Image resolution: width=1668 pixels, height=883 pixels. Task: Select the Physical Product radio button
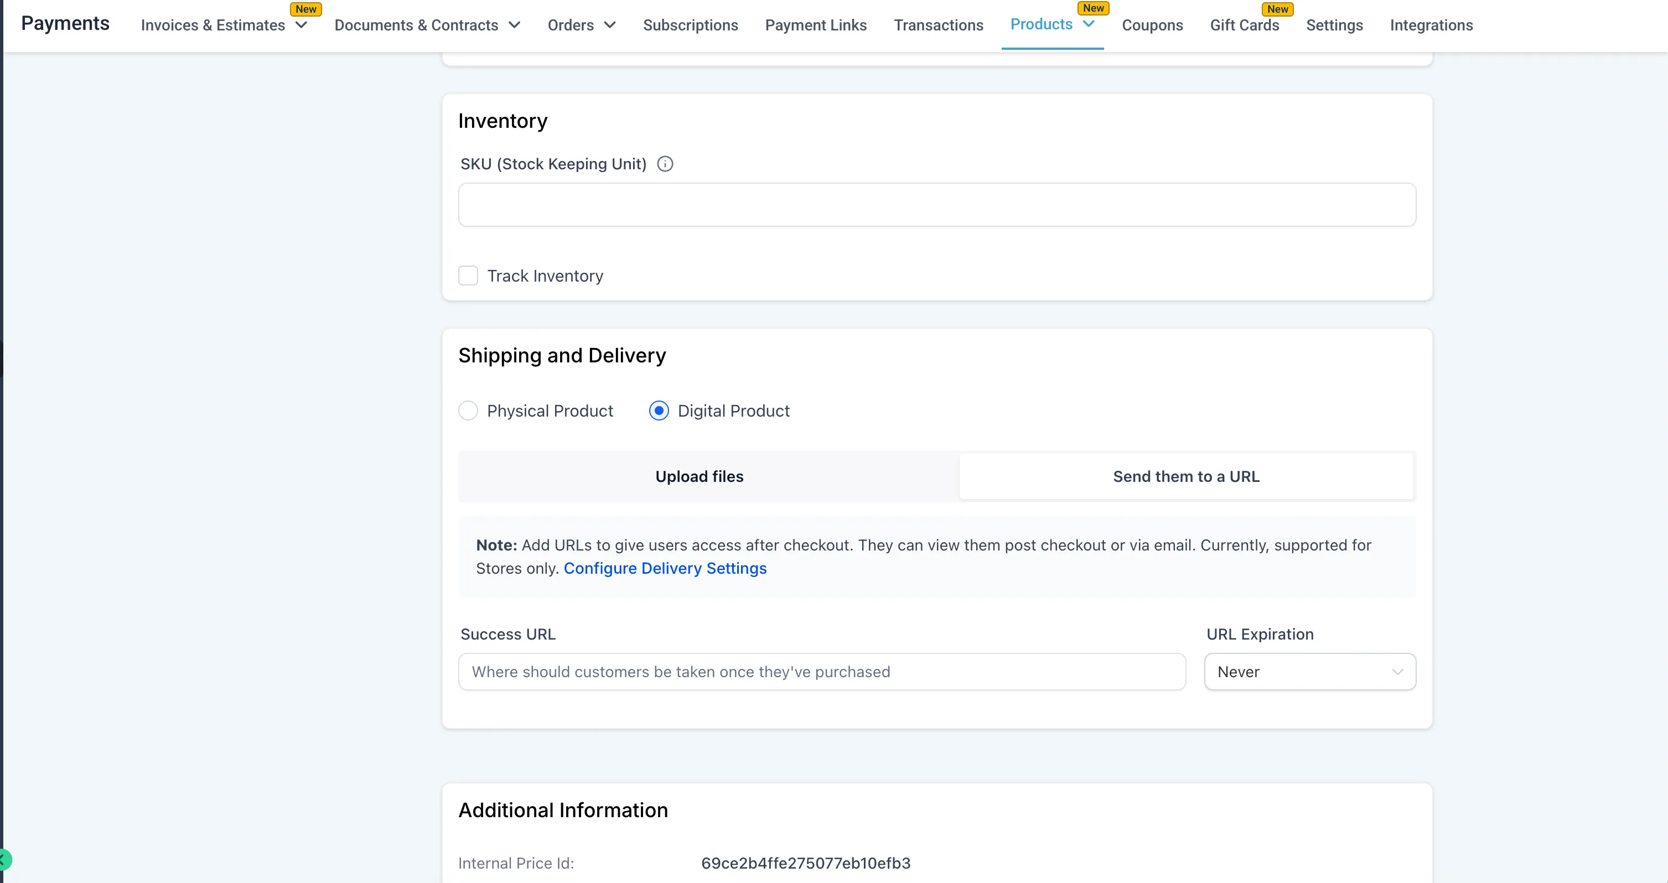coord(468,411)
